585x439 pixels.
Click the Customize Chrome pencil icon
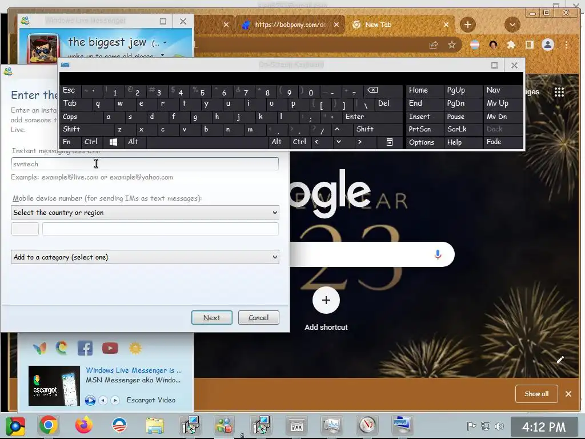point(560,360)
